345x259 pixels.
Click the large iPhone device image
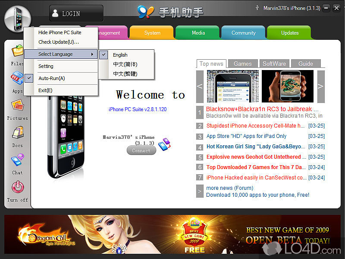click(66, 137)
